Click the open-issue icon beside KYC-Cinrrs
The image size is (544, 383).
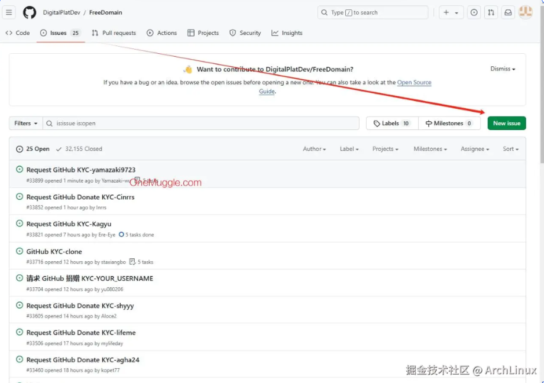20,196
